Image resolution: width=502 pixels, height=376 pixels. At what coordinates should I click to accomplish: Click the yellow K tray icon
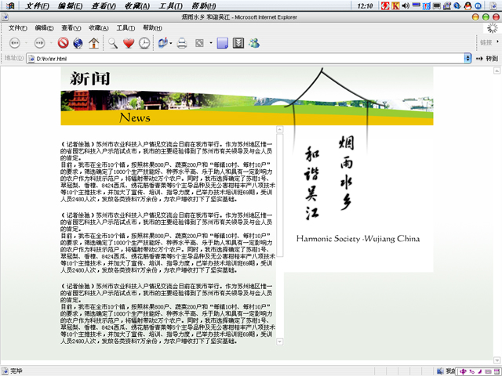point(395,5)
